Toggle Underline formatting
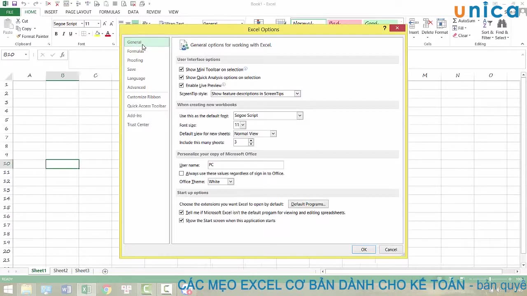 70,34
